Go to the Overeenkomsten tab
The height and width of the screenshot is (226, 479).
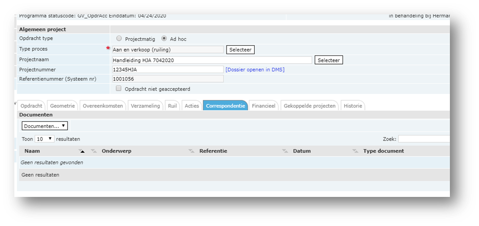[x=103, y=106]
